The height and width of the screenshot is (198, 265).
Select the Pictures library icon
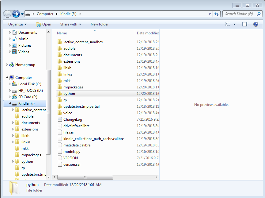[14, 45]
